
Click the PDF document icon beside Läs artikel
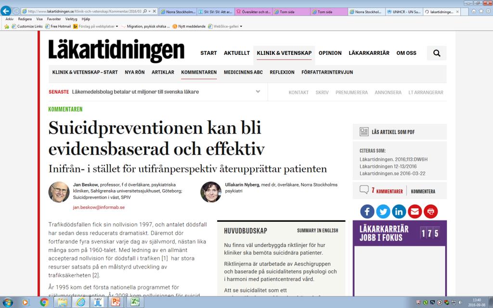(x=364, y=132)
